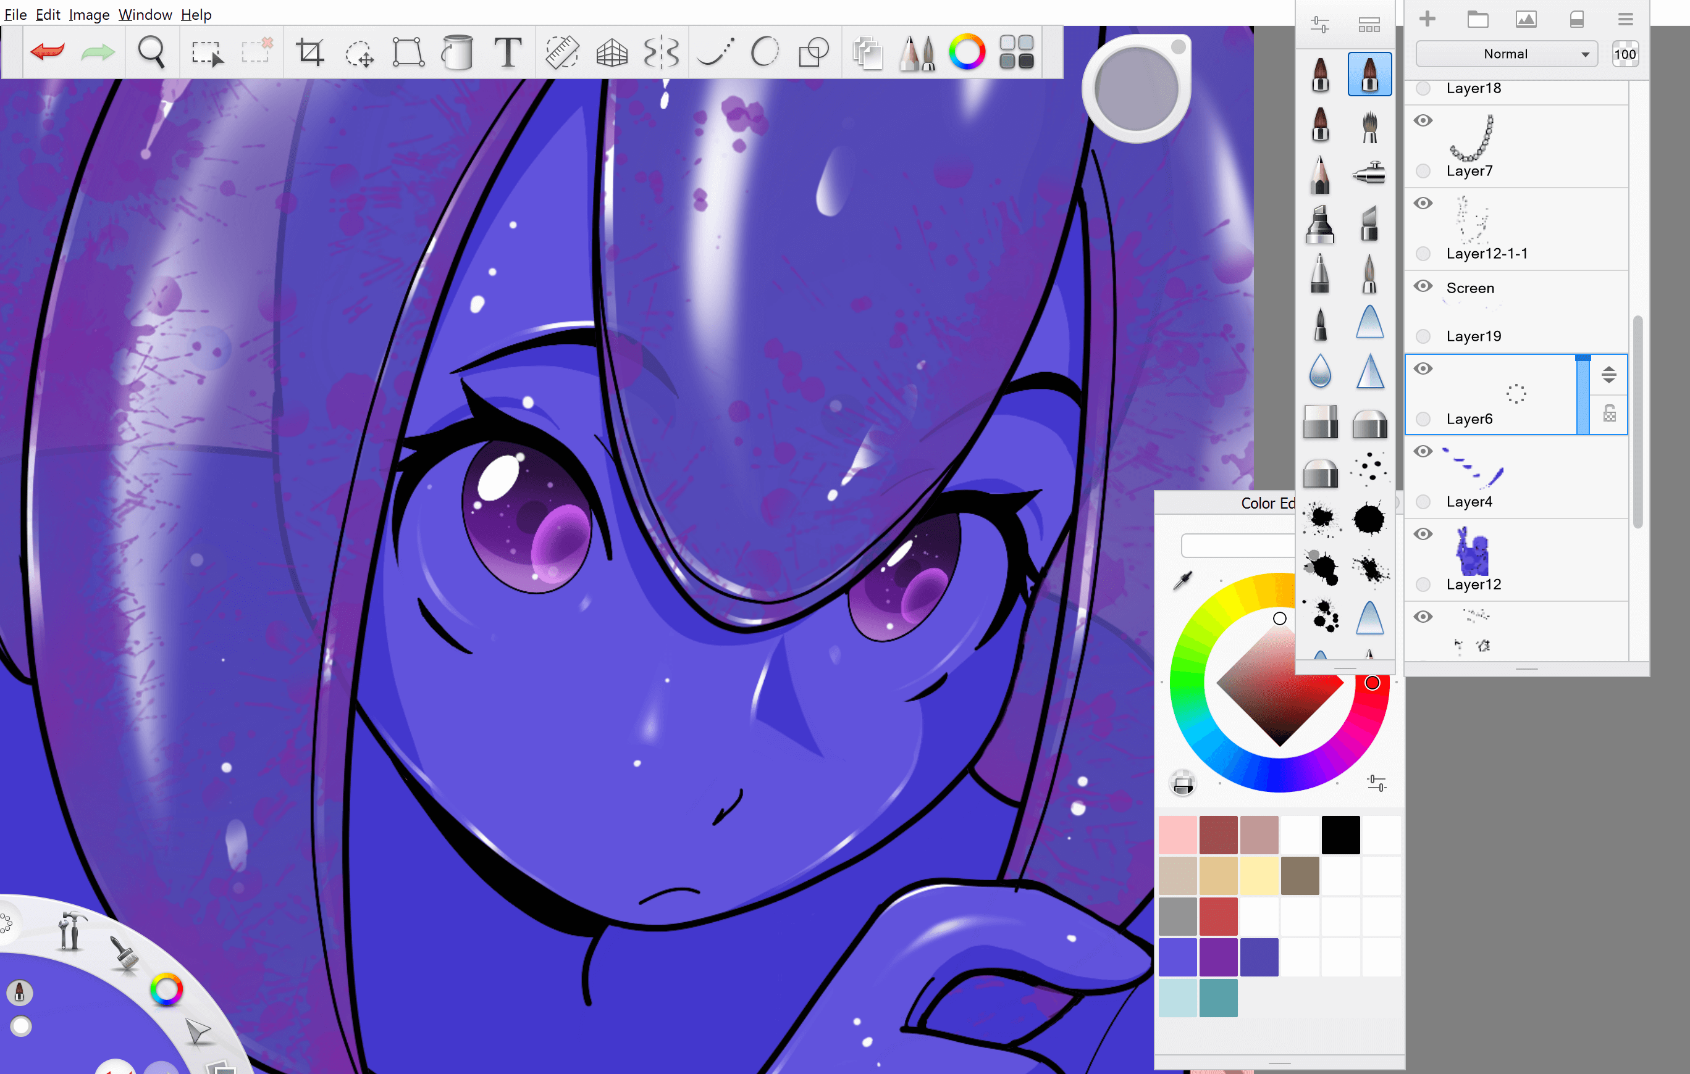The image size is (1690, 1074).
Task: Toggle visibility of Layer4
Action: coord(1423,451)
